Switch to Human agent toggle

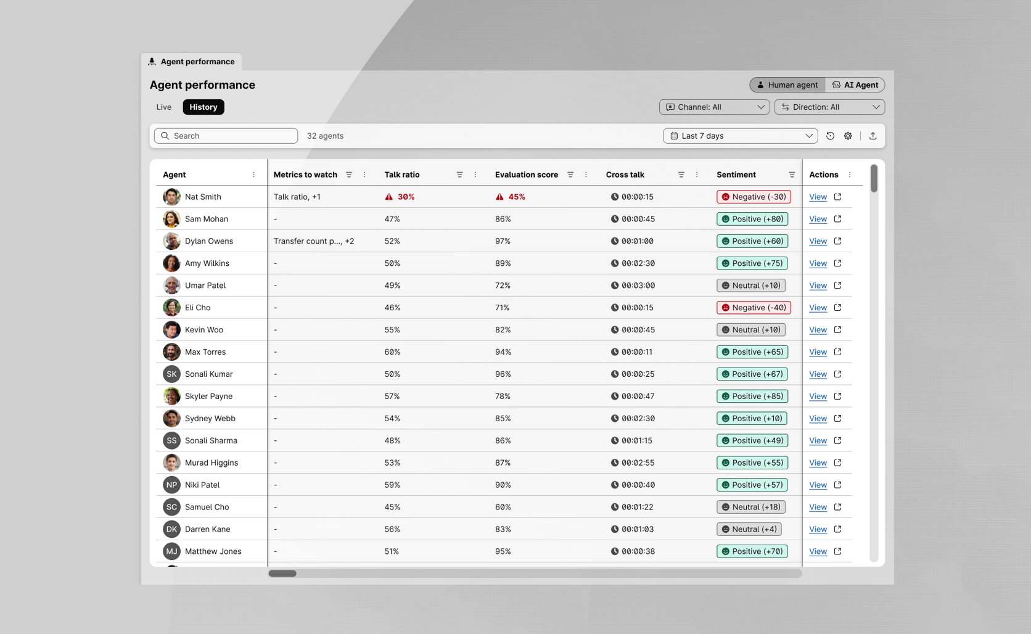(x=787, y=84)
